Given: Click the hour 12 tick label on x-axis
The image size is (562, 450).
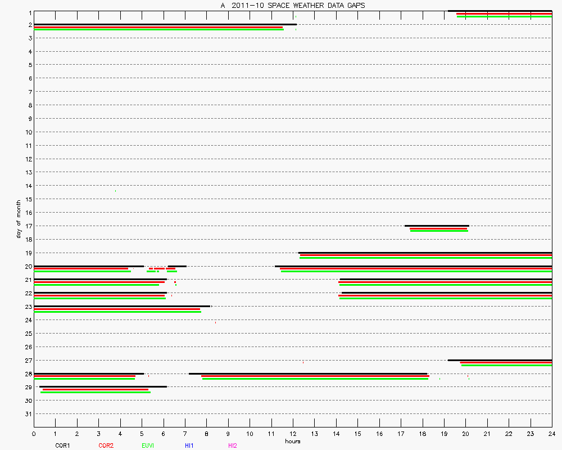Looking at the screenshot, I should tap(293, 434).
